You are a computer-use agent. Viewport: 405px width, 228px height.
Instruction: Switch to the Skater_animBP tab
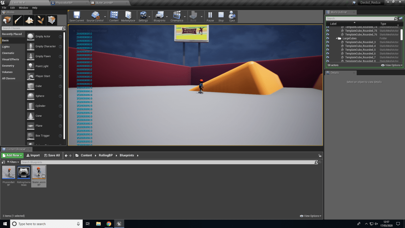tap(104, 2)
